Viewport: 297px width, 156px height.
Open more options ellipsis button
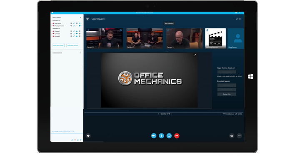tap(239, 136)
